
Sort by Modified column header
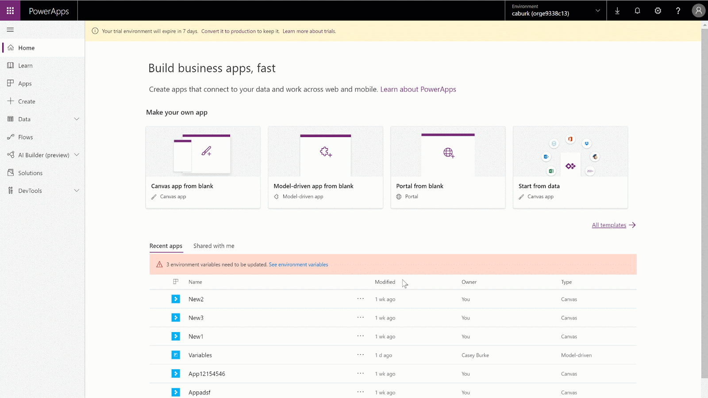(385, 282)
